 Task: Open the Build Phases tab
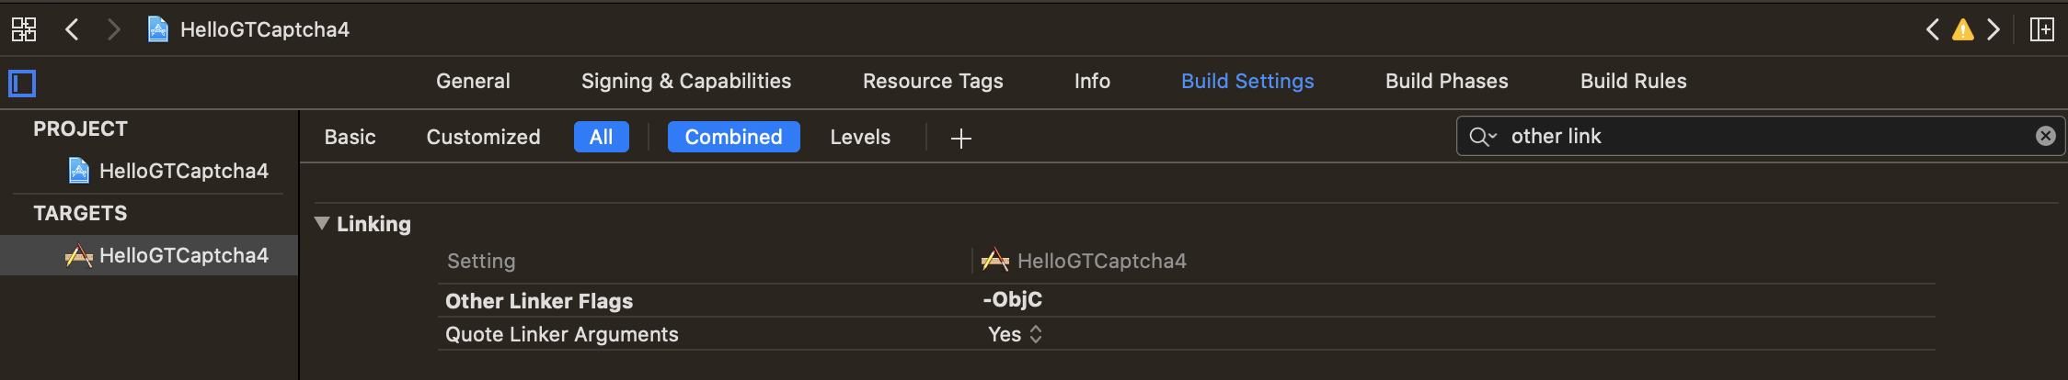click(1446, 81)
